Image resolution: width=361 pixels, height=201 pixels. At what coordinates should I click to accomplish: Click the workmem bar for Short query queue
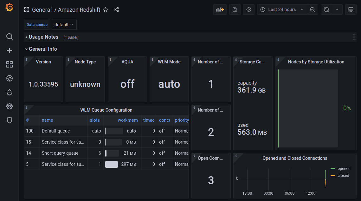pyautogui.click(x=112, y=153)
